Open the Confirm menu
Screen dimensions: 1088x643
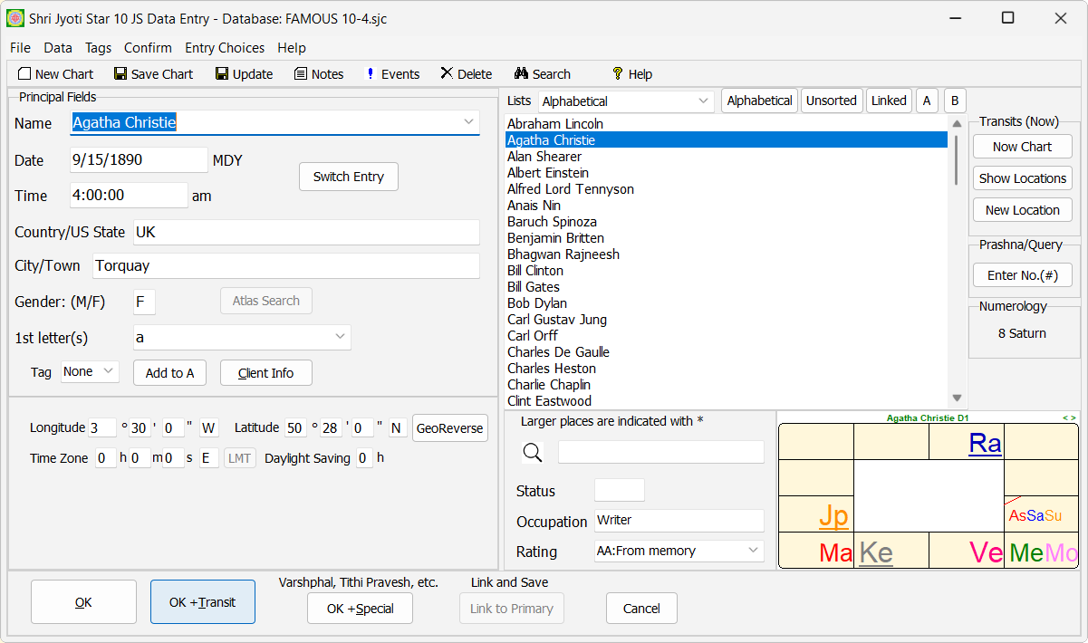(x=148, y=47)
